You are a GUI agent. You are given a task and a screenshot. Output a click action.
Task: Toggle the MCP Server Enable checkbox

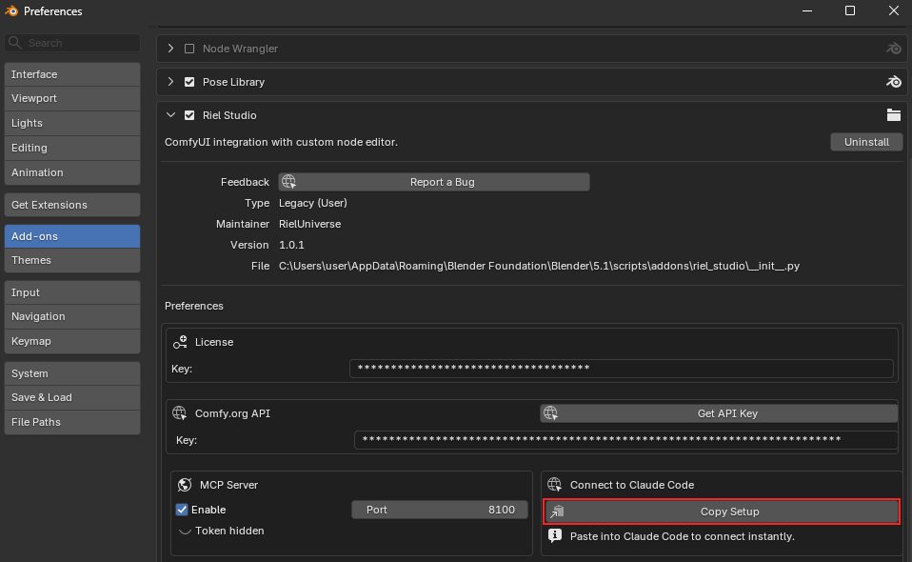coord(182,510)
